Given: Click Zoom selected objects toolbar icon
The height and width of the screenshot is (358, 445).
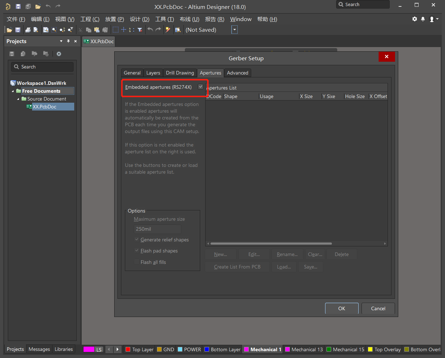Looking at the screenshot, I should click(x=62, y=30).
